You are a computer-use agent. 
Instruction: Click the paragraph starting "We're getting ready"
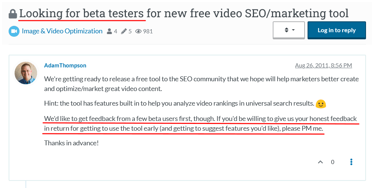coord(201,84)
